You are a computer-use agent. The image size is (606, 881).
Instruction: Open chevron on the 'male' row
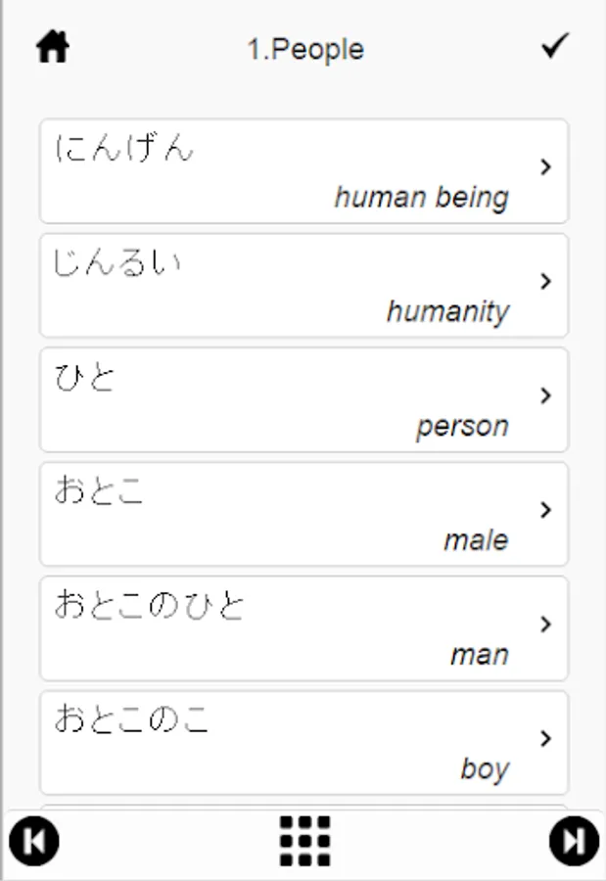(545, 510)
